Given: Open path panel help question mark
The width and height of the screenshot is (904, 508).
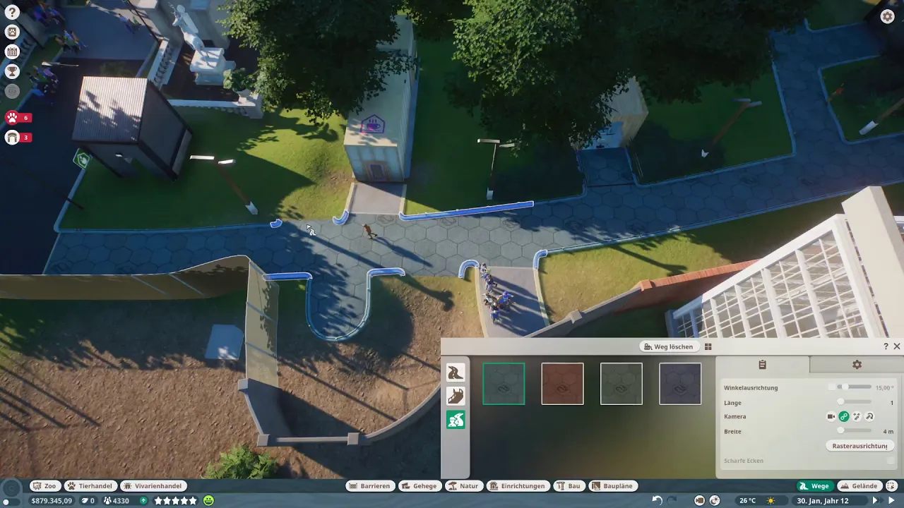Looking at the screenshot, I should 886,346.
